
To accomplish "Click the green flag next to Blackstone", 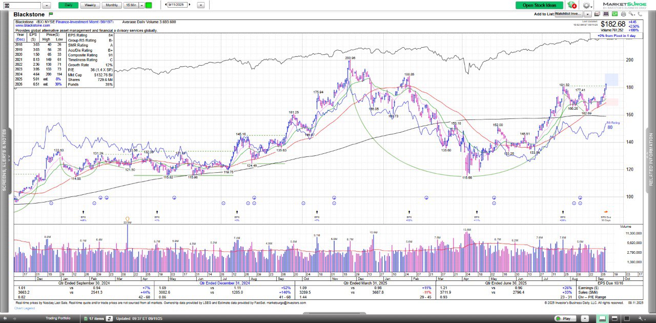I will (51, 14).
